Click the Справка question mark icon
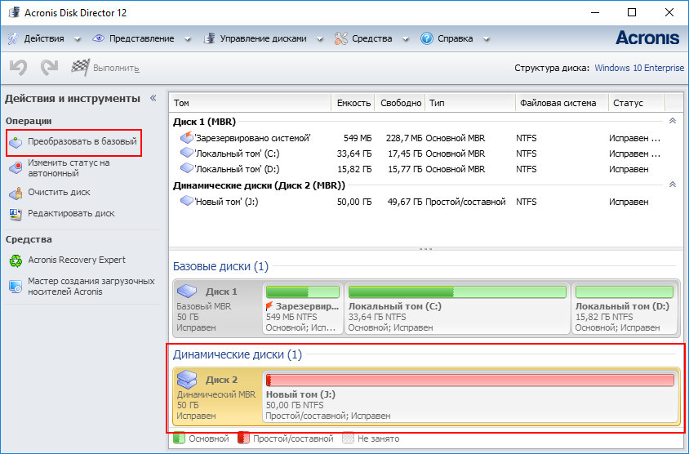The image size is (689, 454). tap(427, 38)
